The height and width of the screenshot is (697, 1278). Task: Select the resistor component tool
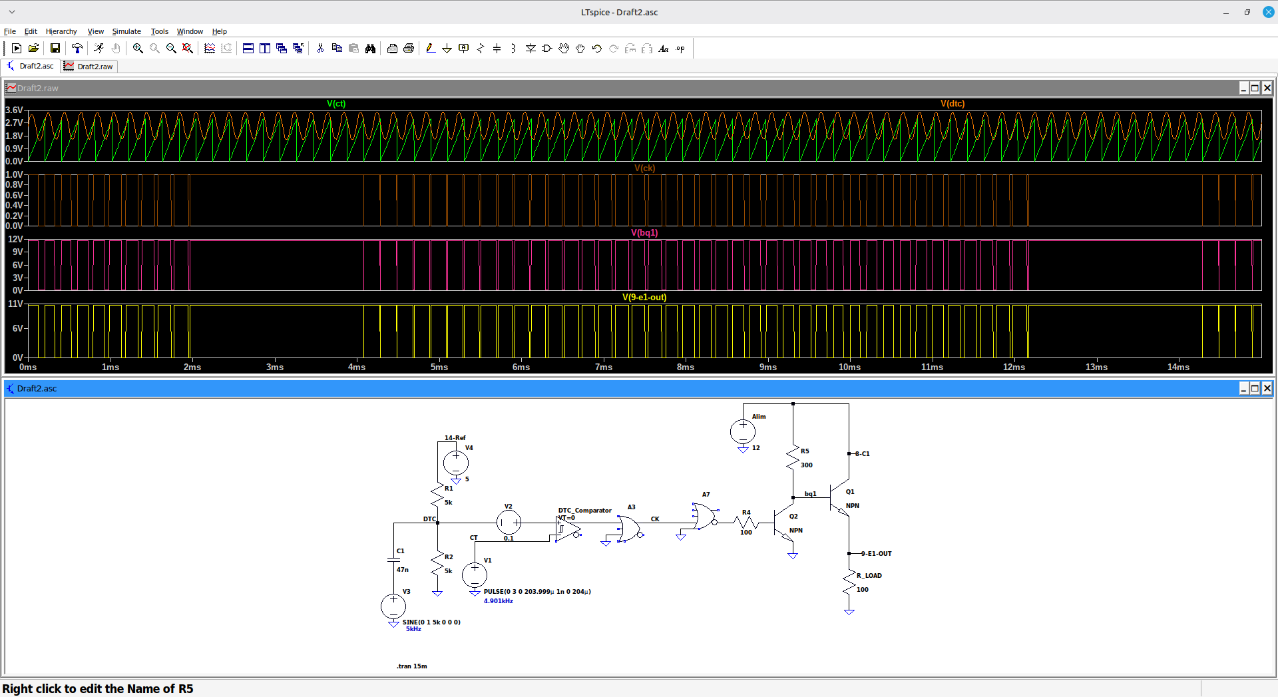pyautogui.click(x=481, y=49)
